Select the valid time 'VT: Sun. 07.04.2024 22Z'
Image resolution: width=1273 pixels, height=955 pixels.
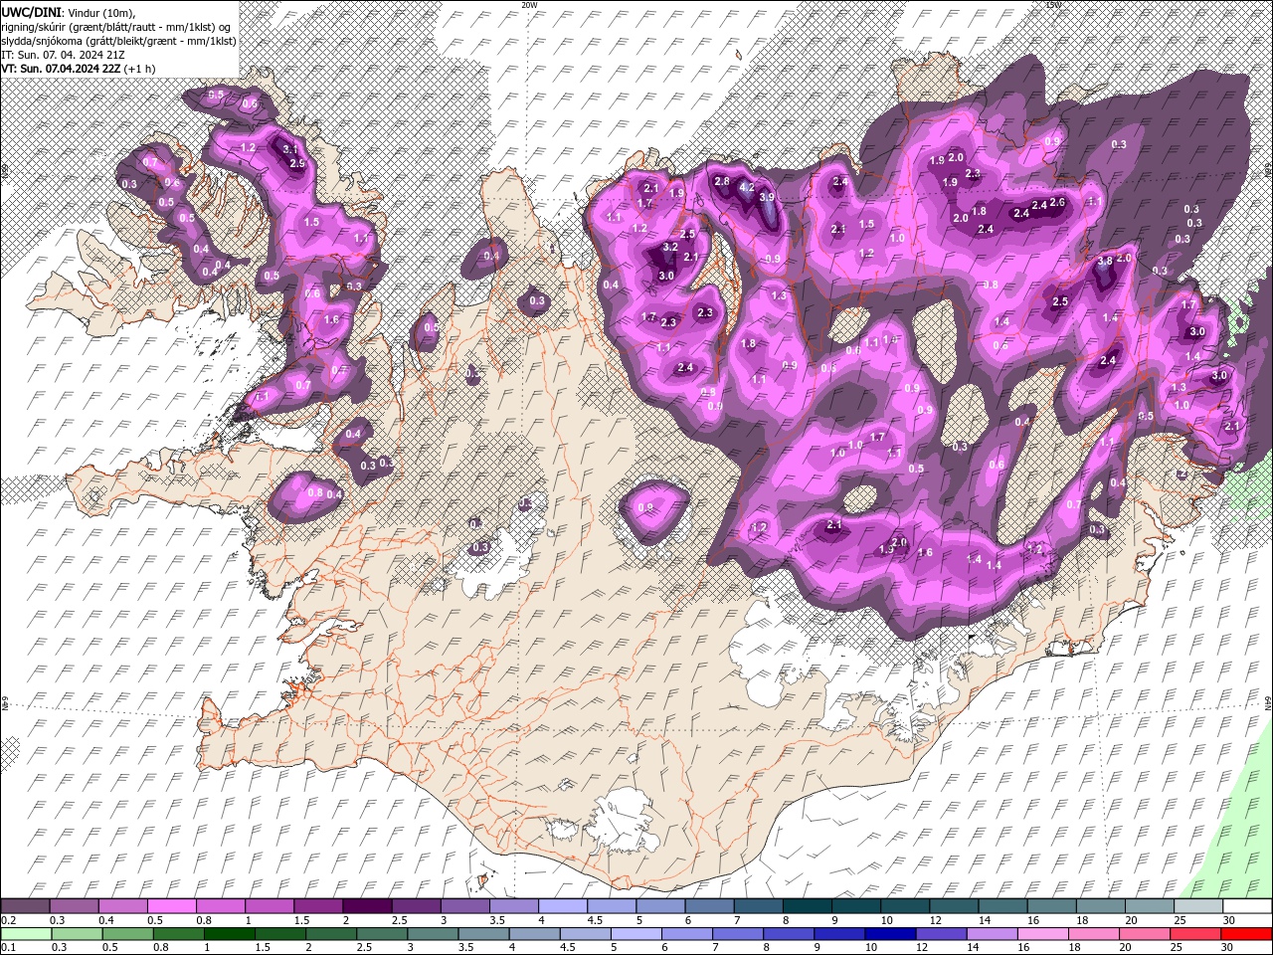pyautogui.click(x=61, y=69)
